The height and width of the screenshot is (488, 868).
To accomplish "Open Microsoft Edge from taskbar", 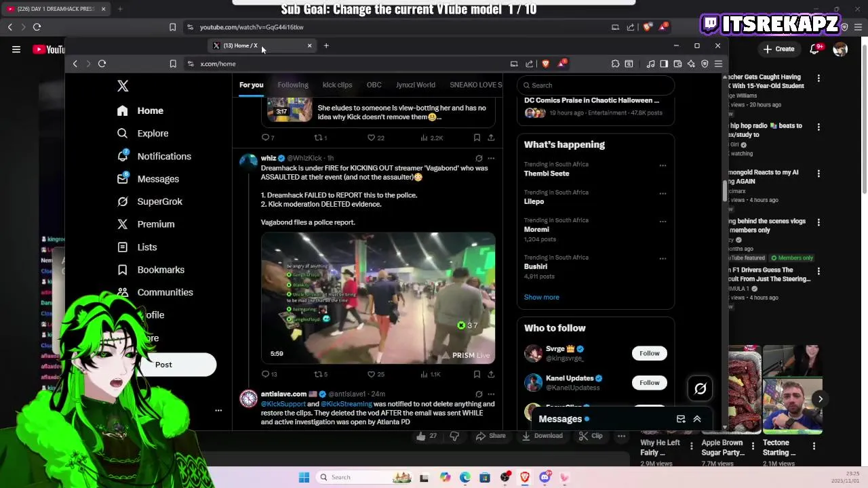I will 465,477.
